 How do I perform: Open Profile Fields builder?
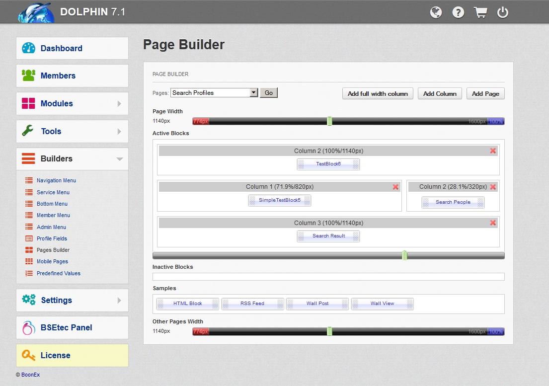tap(52, 238)
